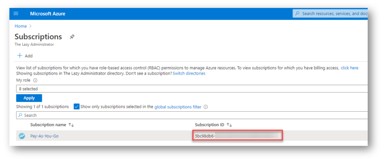The image size is (389, 161).
Task: Click 'The Lazy Administrator' directory subtitle
Action: pos(34,45)
